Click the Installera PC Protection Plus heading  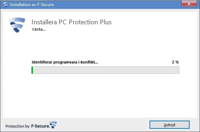point(72,22)
